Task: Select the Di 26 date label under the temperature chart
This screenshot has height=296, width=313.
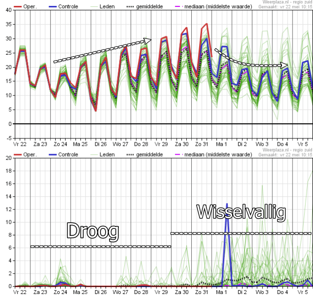Action: pyautogui.click(x=101, y=144)
